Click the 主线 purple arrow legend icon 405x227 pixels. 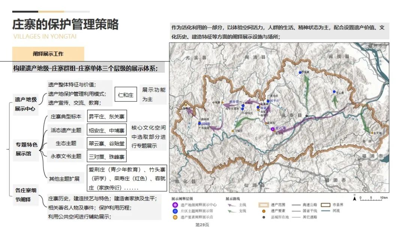[232, 205]
